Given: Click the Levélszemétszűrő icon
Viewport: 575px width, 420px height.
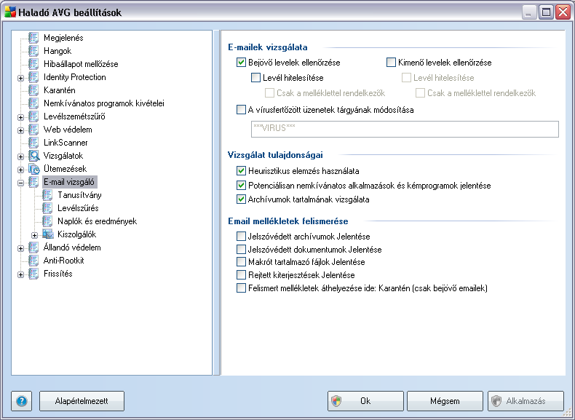Looking at the screenshot, I should [x=33, y=116].
